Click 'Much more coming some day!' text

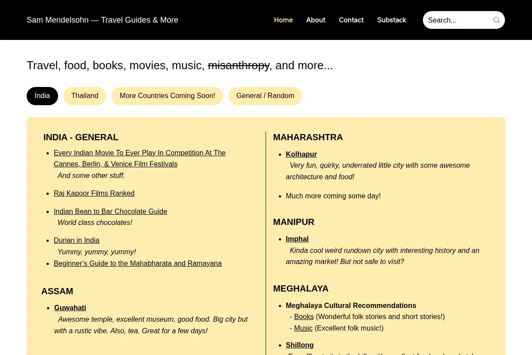point(333,196)
